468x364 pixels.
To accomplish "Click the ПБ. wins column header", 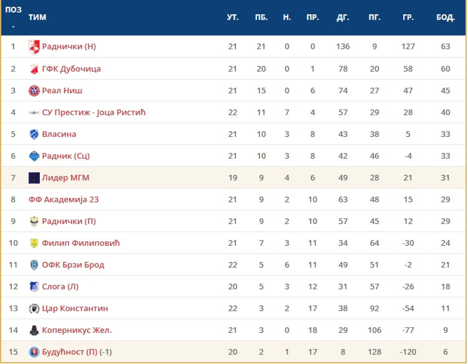I will (x=261, y=17).
